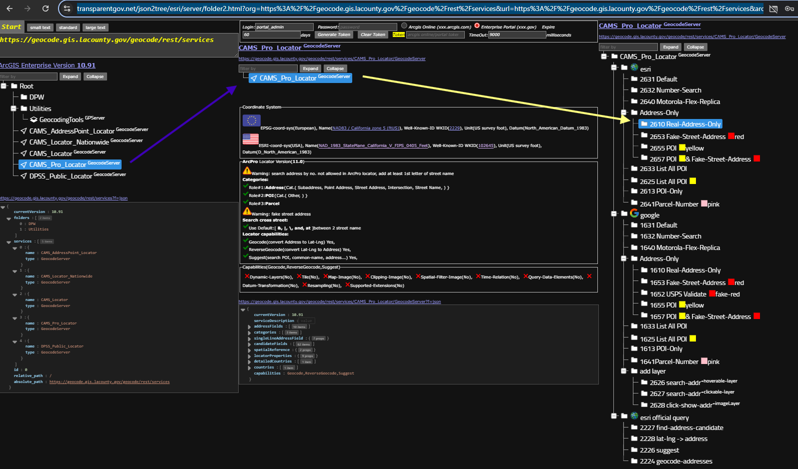
Task: Click the European Union flag icon
Action: 251,120
